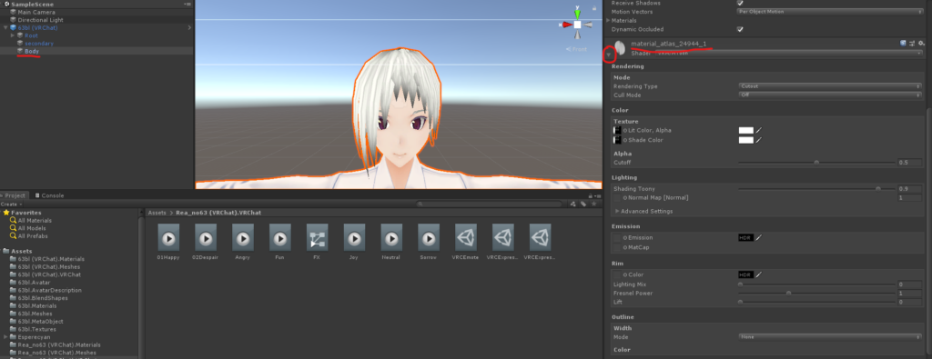
Task: Open the 01Happy animation clip asset
Action: [168, 238]
